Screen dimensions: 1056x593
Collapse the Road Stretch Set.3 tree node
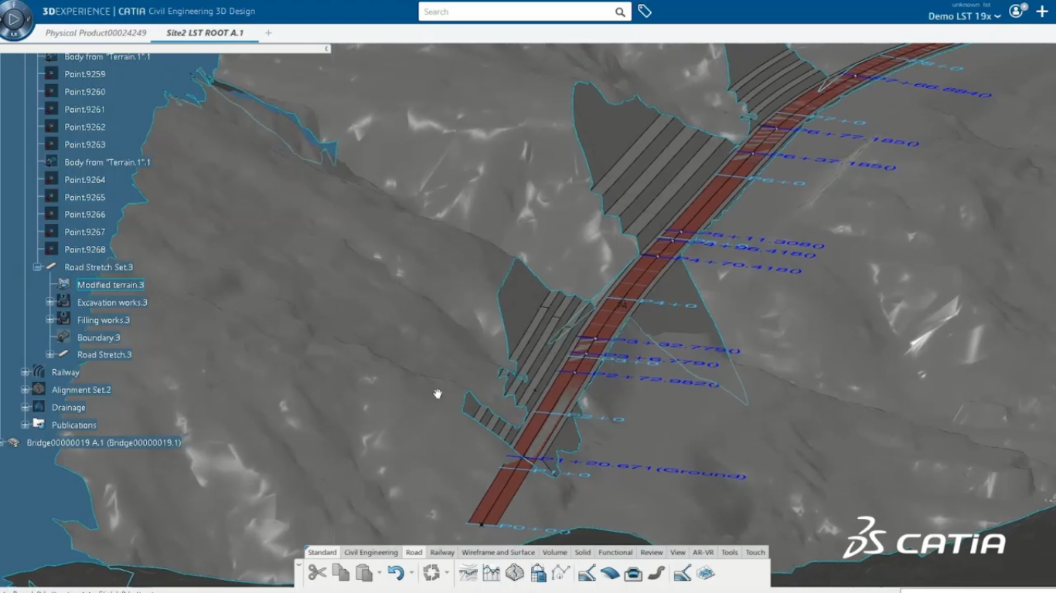click(x=38, y=266)
